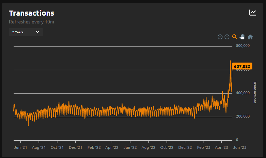Click the 200,000 y-axis label
The height and width of the screenshot is (158, 266).
click(243, 117)
